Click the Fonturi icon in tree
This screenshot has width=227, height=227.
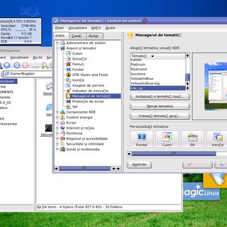(x=69, y=64)
